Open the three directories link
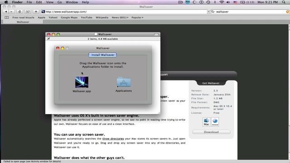Screen dimensions: 290x163 tap(113, 139)
